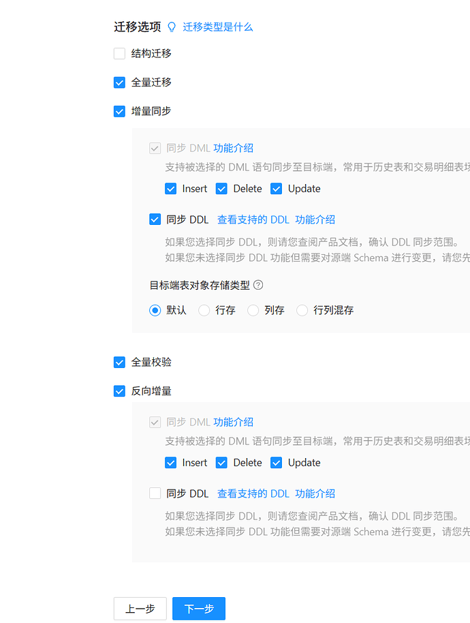Screen dimensions: 470x623
Task: Open 查看支持的 DDL link under 反向增量
Action: [x=253, y=494]
